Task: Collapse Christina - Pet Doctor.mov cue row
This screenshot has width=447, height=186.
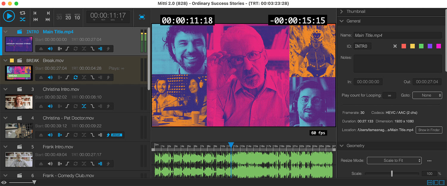Action: click(5, 118)
